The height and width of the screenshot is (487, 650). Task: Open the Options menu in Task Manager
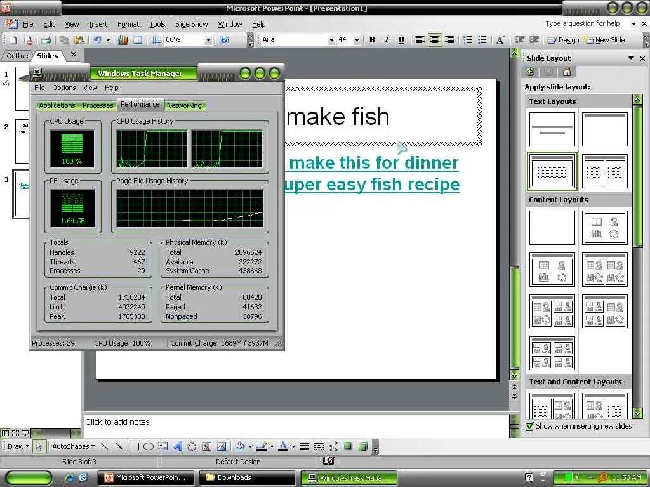click(x=64, y=88)
